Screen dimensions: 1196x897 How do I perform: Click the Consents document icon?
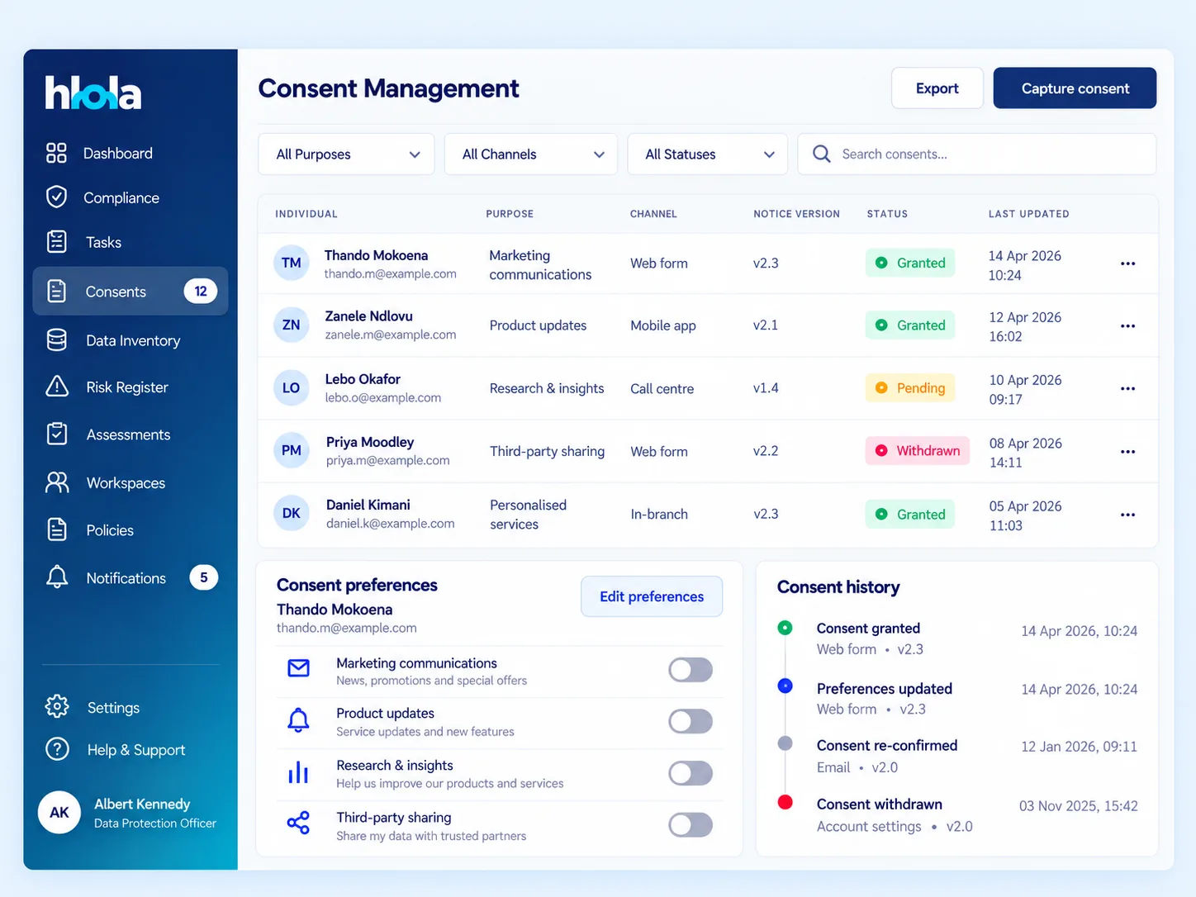[56, 291]
